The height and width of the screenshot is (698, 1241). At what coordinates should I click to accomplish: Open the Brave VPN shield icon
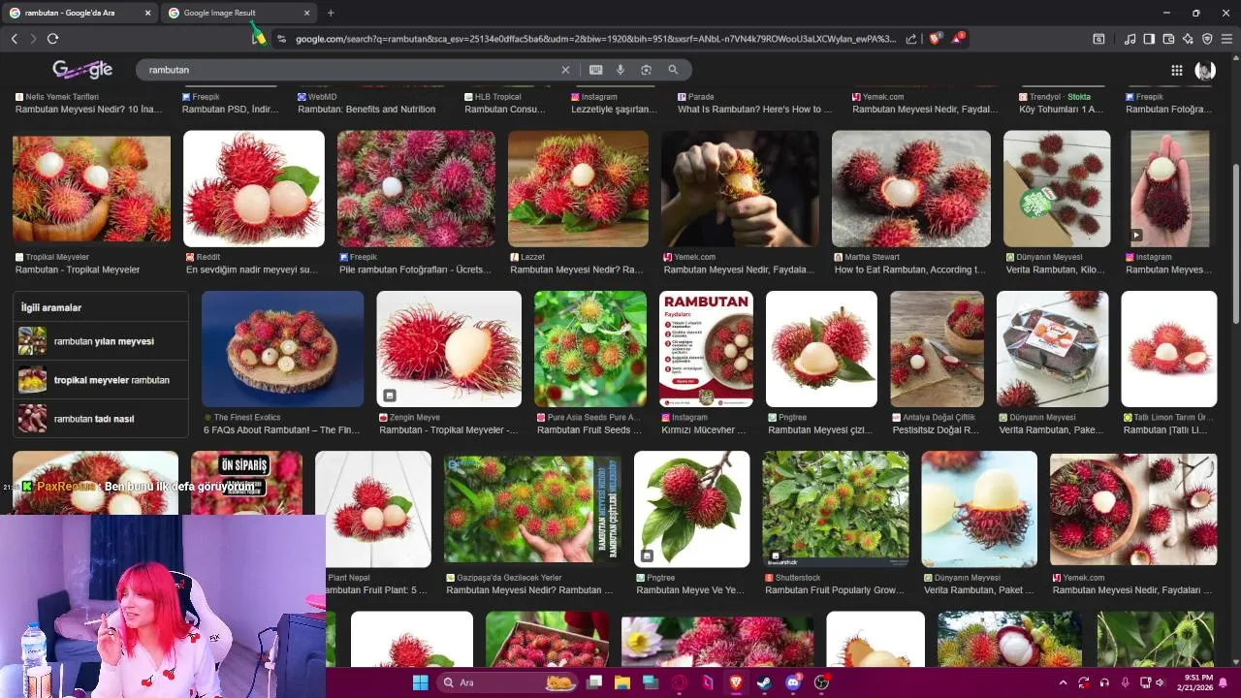point(1207,39)
